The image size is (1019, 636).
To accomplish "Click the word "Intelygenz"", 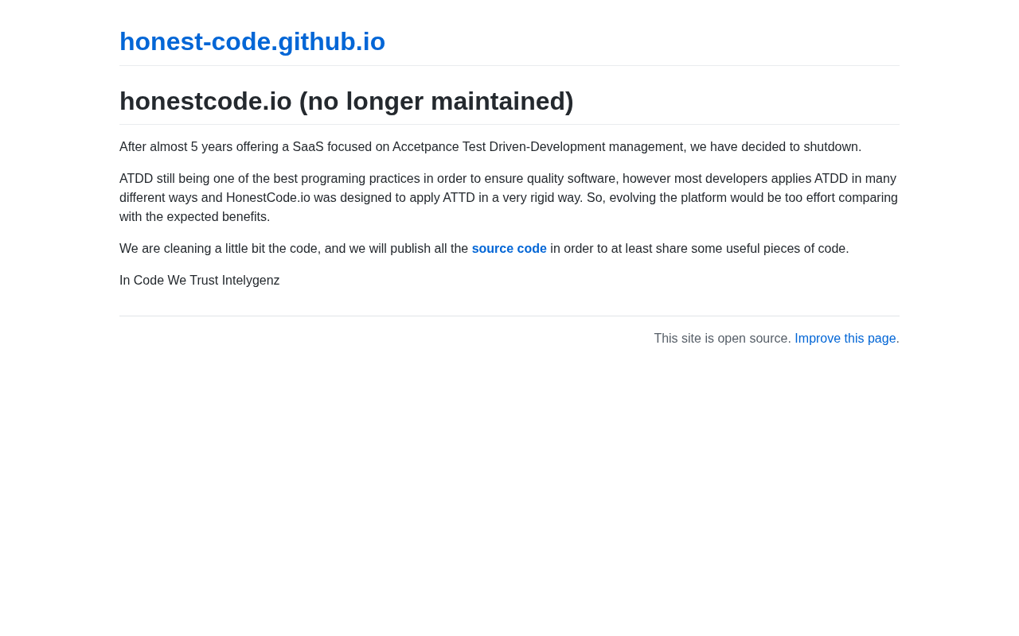I will tap(251, 281).
